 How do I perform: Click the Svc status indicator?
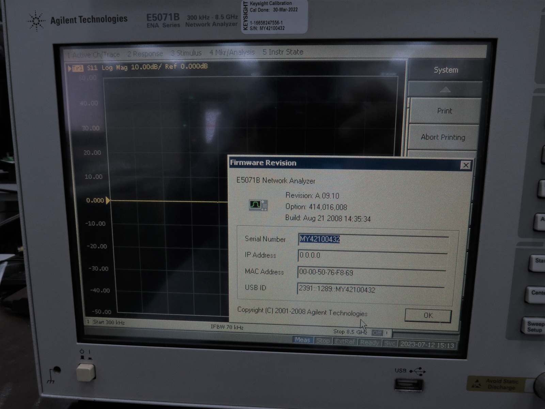(x=390, y=344)
